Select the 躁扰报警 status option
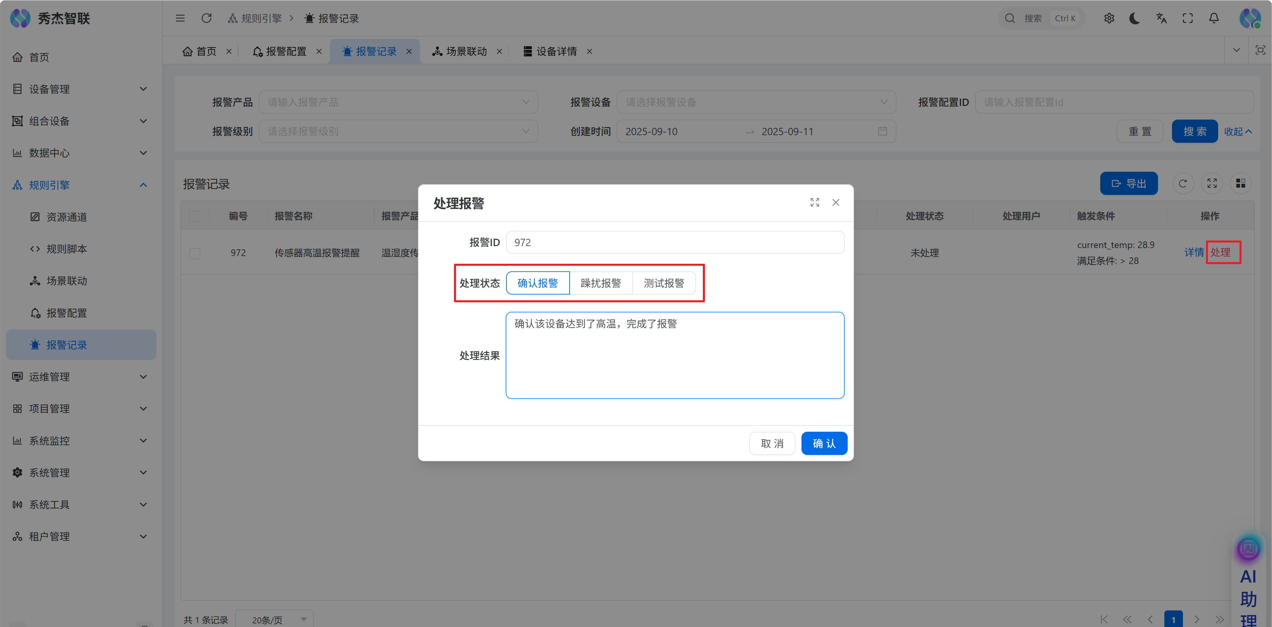1272x627 pixels. point(600,283)
